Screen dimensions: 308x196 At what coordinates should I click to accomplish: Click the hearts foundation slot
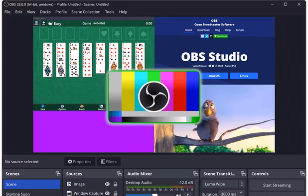[x=104, y=34]
